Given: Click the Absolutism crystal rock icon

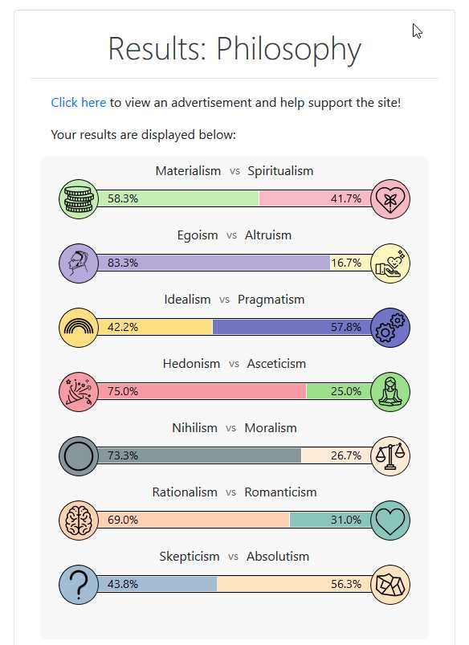Looking at the screenshot, I should (x=390, y=584).
